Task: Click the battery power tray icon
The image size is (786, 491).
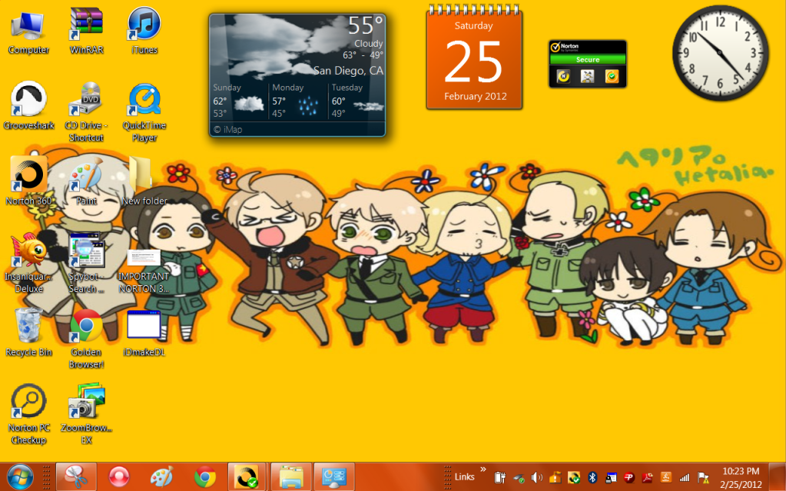Action: (x=499, y=477)
